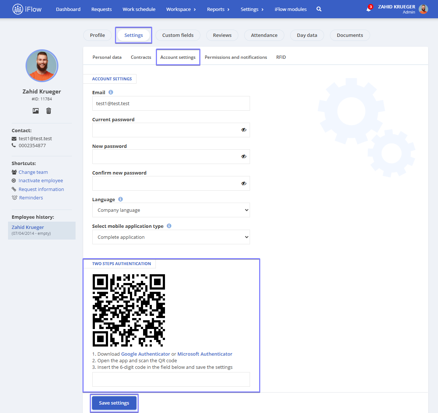
Task: Switch to the Custom fields tab
Action: pos(178,35)
